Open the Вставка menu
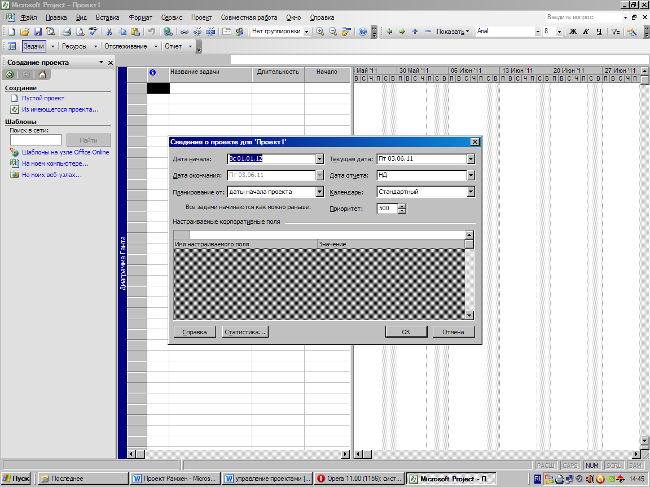650x487 pixels. 107,17
